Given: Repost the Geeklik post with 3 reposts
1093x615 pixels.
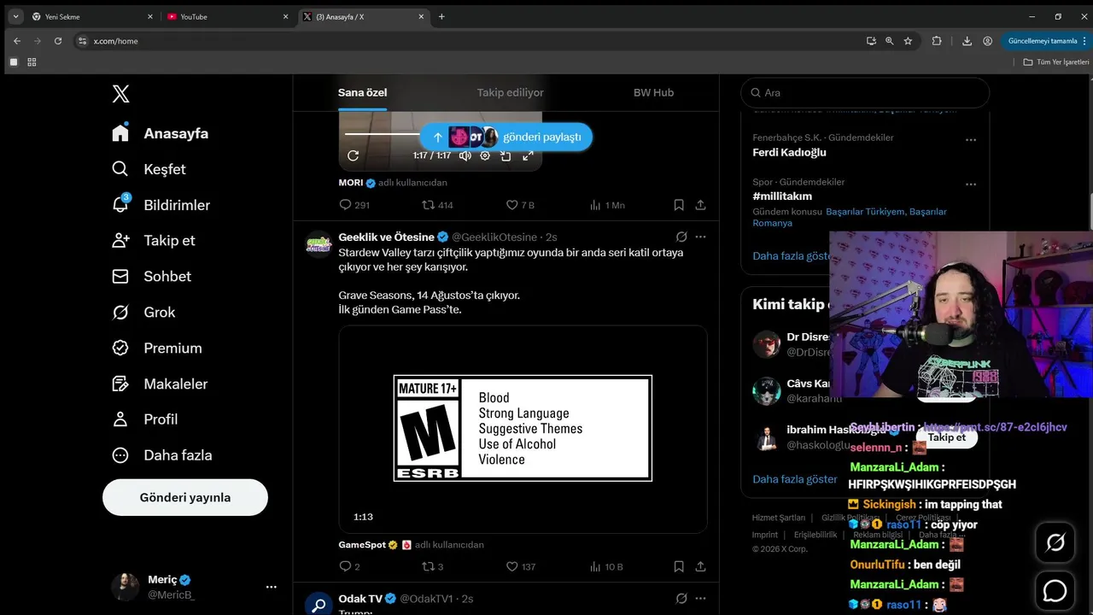Looking at the screenshot, I should pos(433,566).
